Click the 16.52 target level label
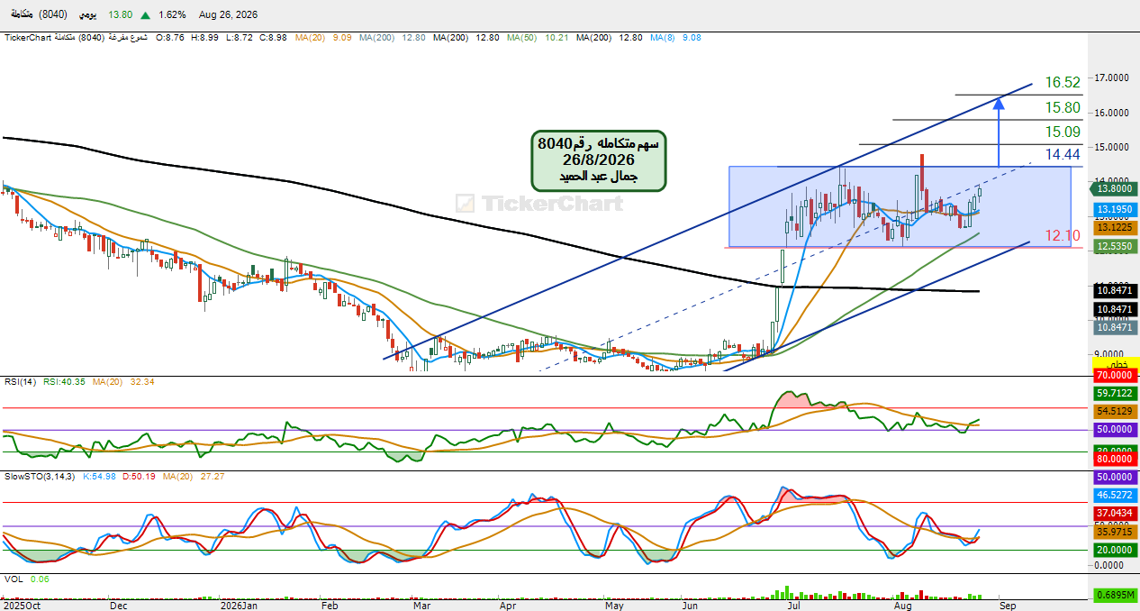Image resolution: width=1140 pixels, height=611 pixels. pos(1063,83)
